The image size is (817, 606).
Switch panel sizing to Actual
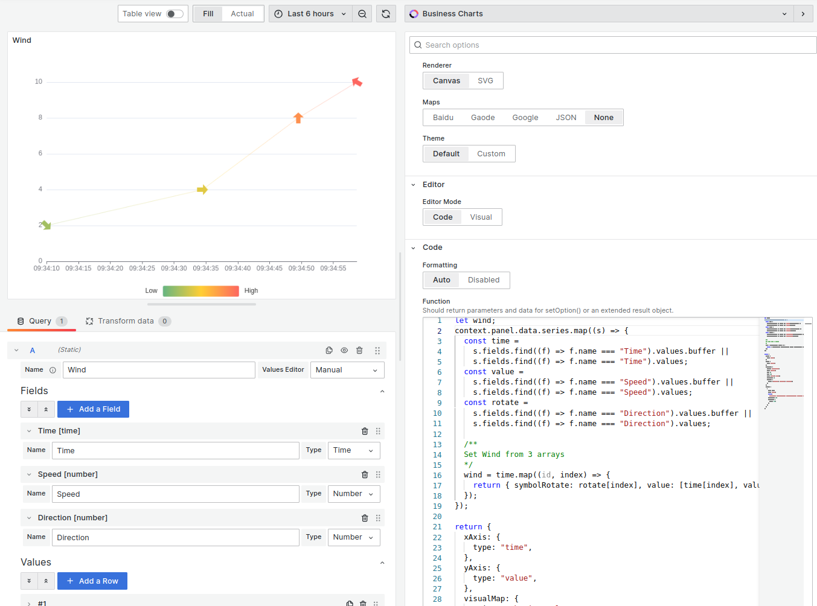click(242, 13)
